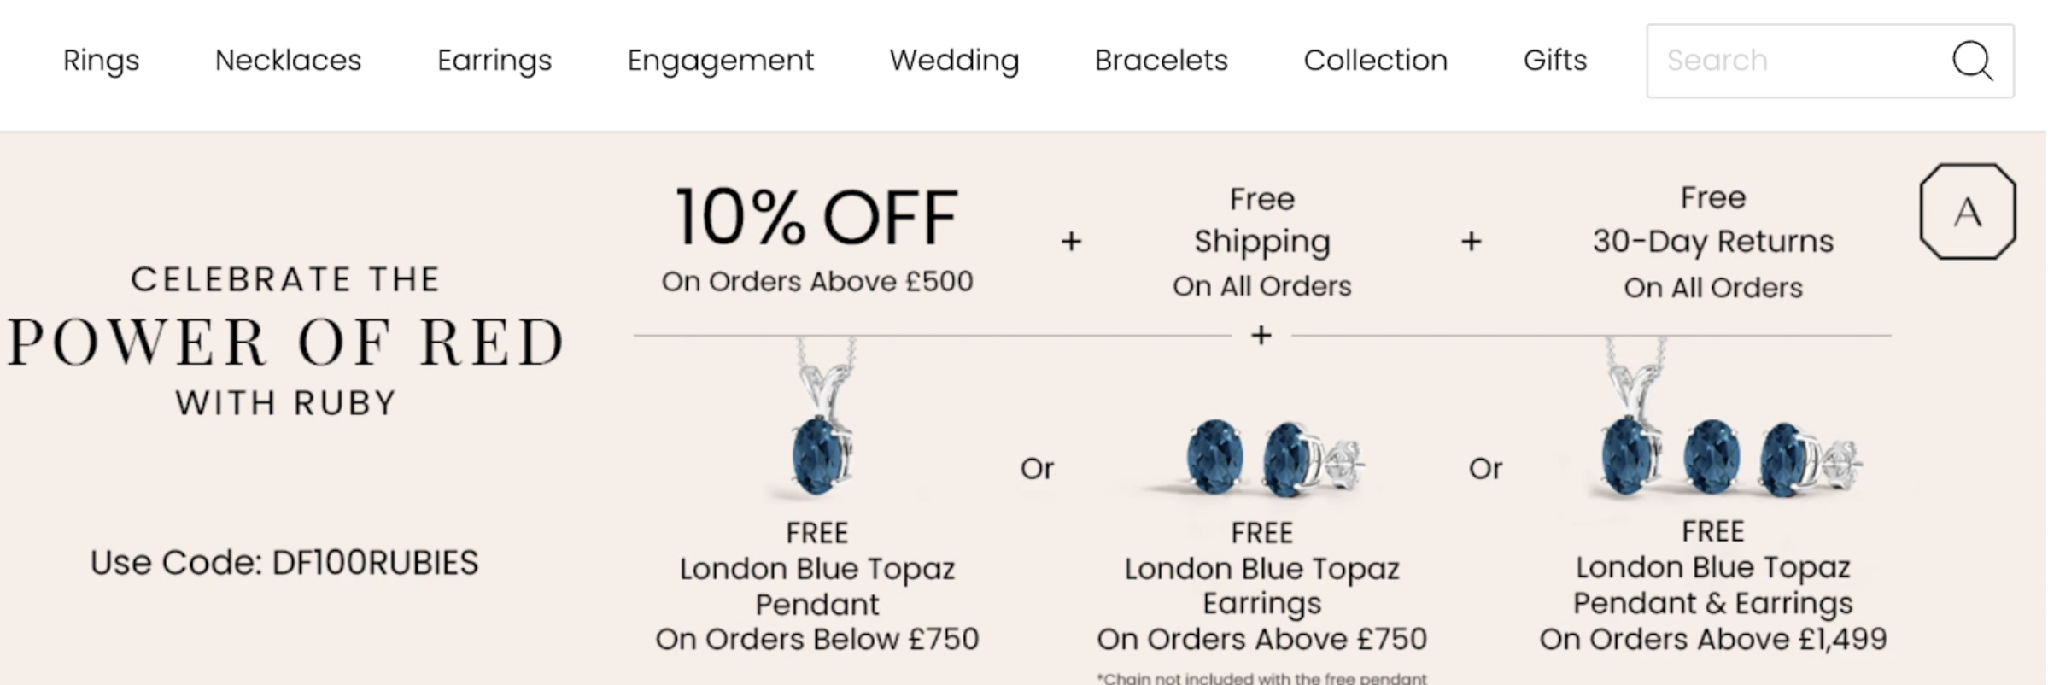
Task: Open the Wedding menu
Action: pos(953,61)
